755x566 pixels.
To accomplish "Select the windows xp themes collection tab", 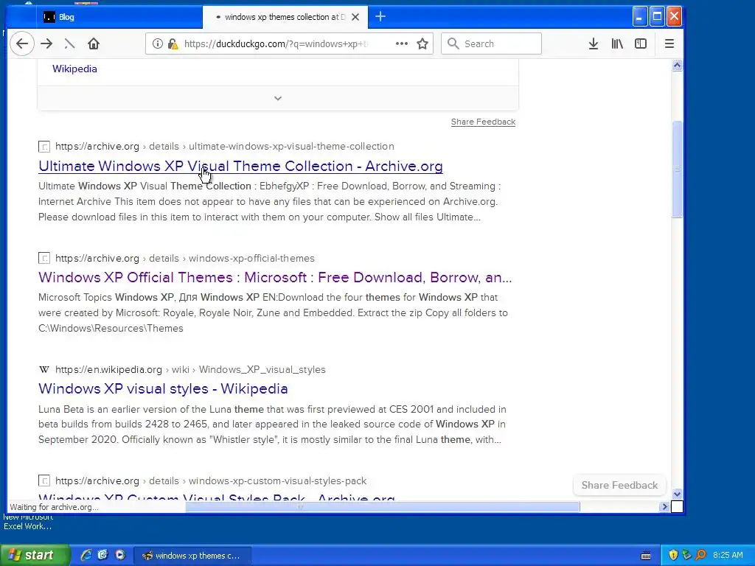I will [x=285, y=17].
